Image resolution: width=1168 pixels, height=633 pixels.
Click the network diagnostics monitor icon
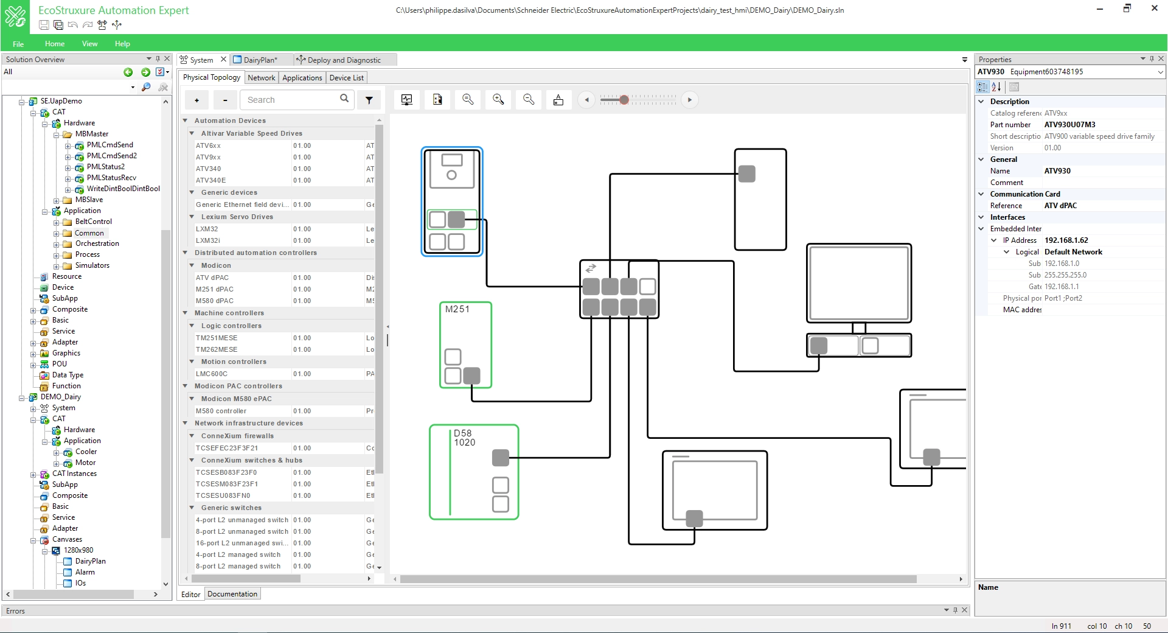(406, 100)
